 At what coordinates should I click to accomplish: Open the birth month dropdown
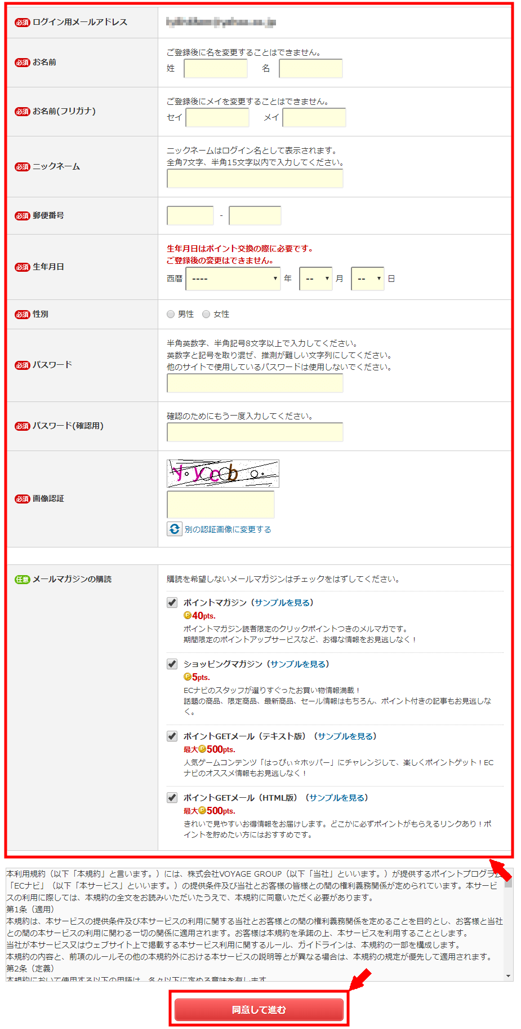pyautogui.click(x=316, y=279)
